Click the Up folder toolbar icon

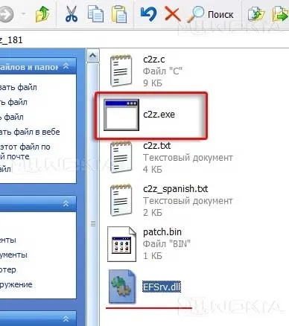tap(42, 14)
